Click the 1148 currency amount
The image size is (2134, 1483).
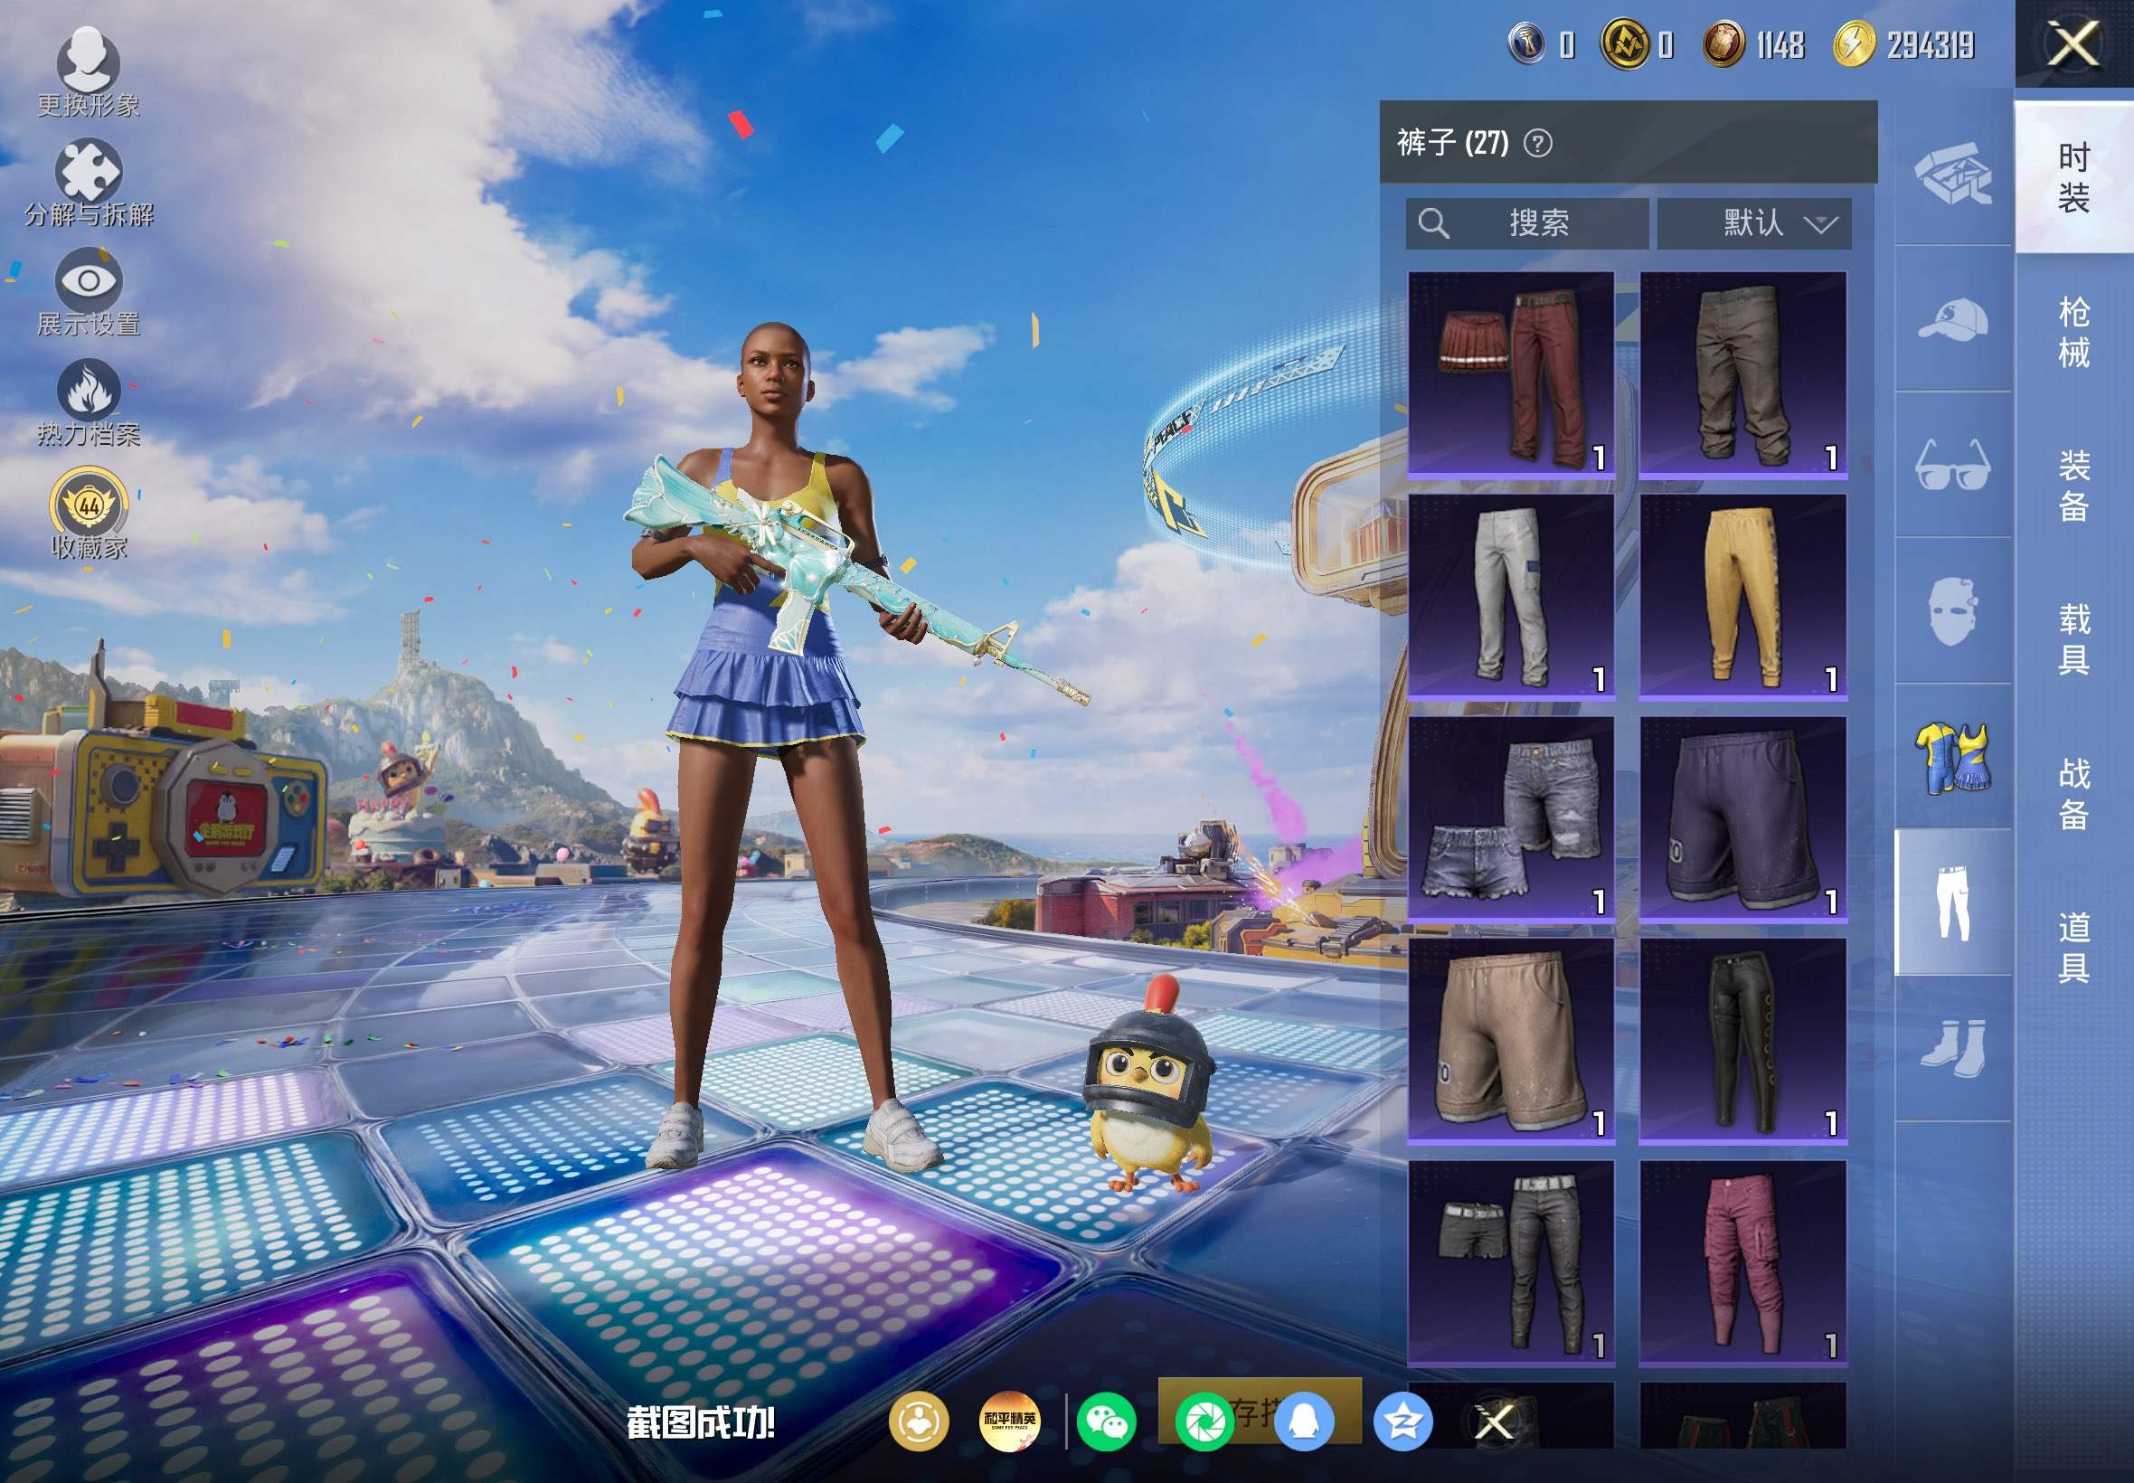coord(1780,44)
